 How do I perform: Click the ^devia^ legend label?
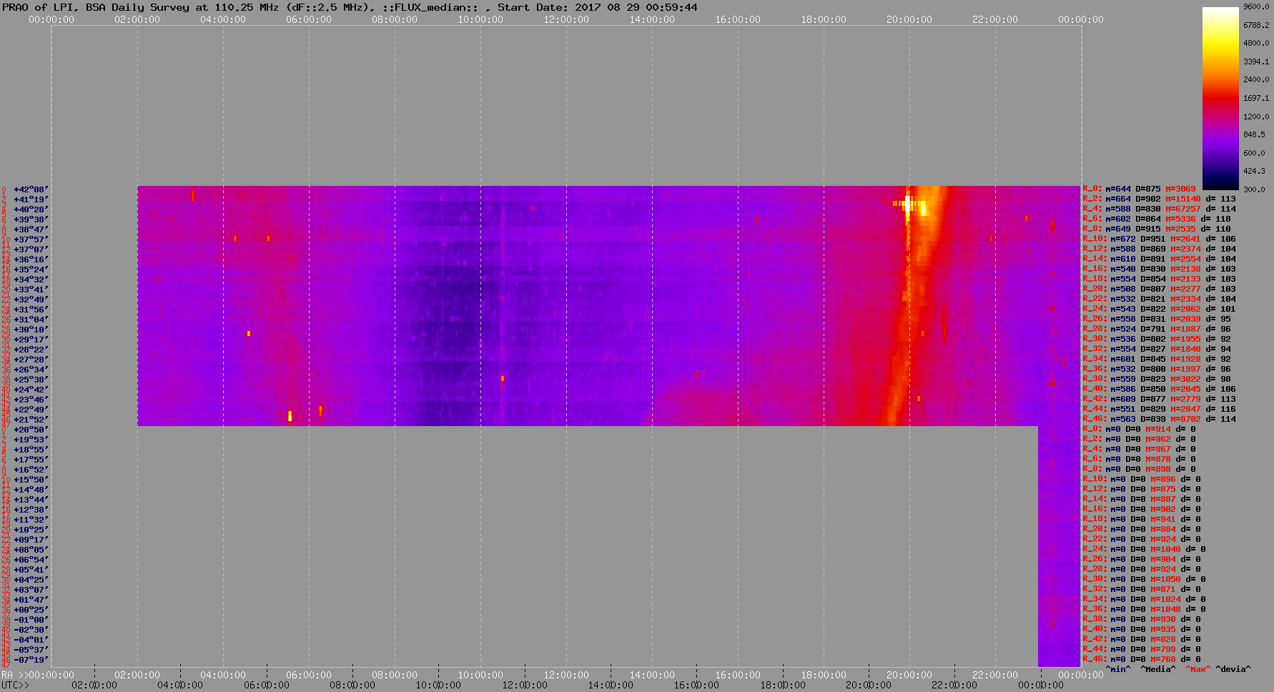click(x=1233, y=669)
